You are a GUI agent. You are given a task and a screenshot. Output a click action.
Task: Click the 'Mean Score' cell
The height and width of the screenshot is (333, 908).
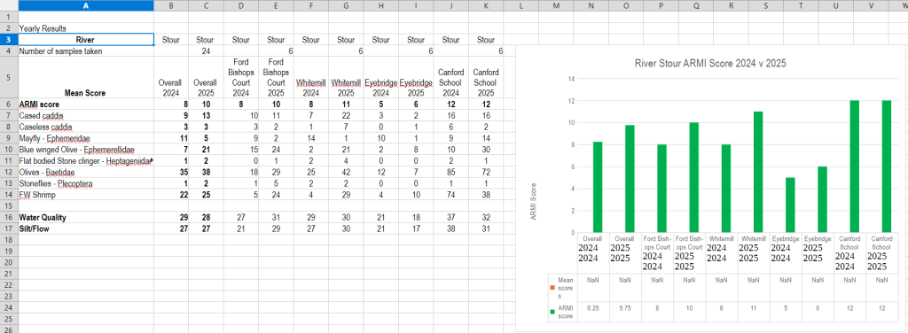tap(86, 77)
